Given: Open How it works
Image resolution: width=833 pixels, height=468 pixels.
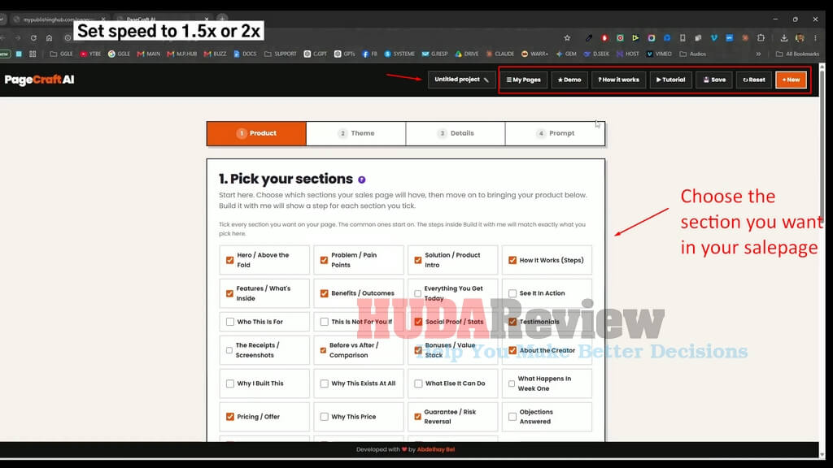Looking at the screenshot, I should (x=619, y=80).
